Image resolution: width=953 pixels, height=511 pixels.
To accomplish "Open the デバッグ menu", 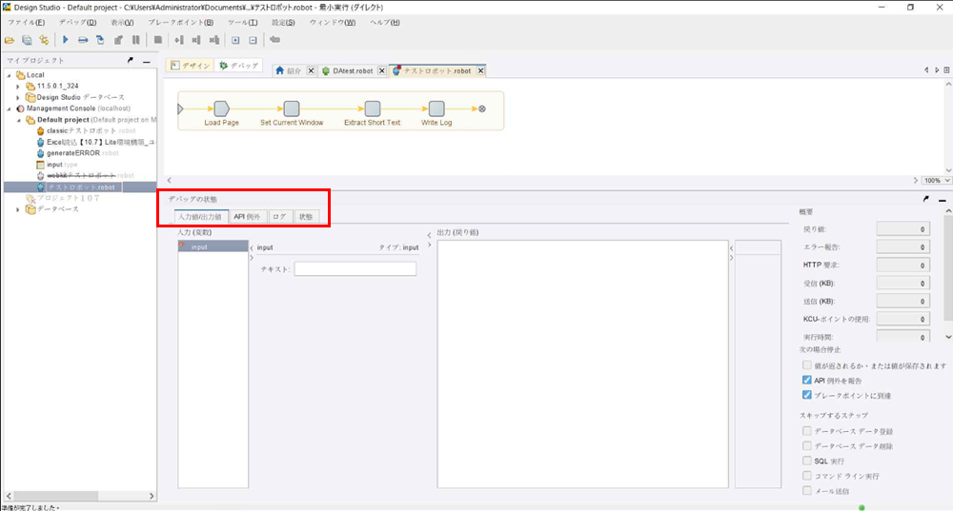I will tap(77, 23).
